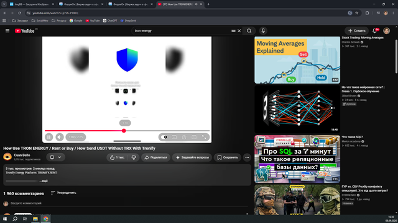Reload the page with the refresh icon

pos(19,13)
